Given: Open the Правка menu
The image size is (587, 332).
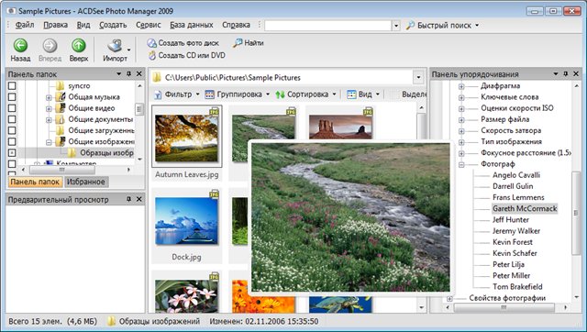Looking at the screenshot, I should pos(55,25).
